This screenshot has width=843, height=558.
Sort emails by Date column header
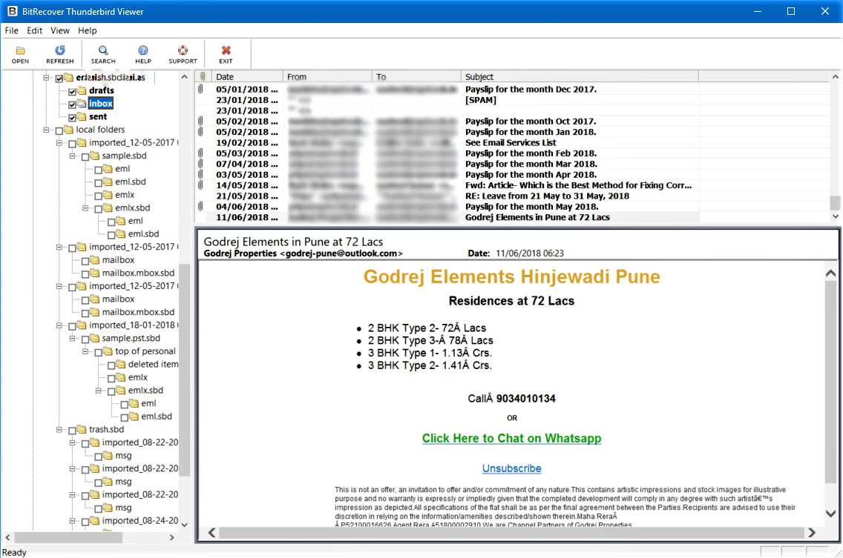coord(247,76)
